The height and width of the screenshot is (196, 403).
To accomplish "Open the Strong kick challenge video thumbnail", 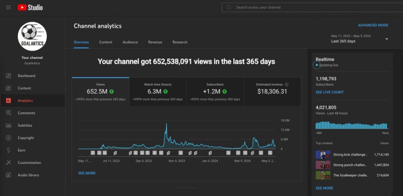I will [x=323, y=155].
